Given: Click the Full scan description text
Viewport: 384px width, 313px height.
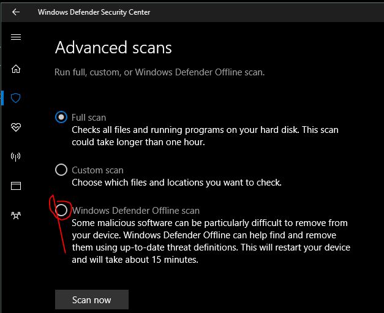Looking at the screenshot, I should pos(205,136).
